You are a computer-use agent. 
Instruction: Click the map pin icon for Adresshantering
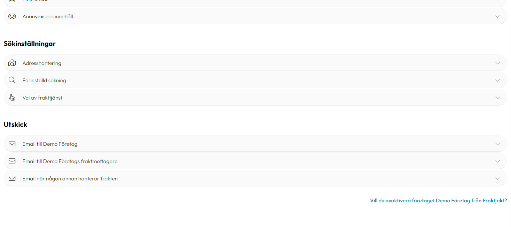pyautogui.click(x=12, y=63)
